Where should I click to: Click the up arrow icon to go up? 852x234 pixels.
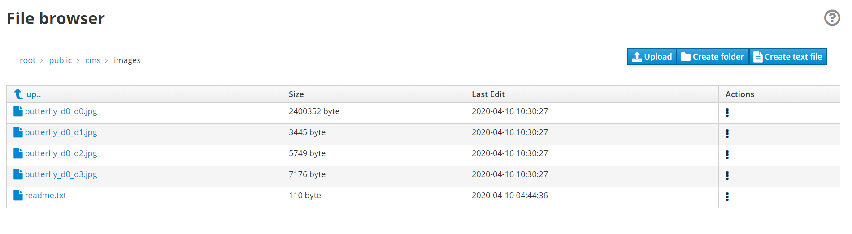tap(18, 94)
